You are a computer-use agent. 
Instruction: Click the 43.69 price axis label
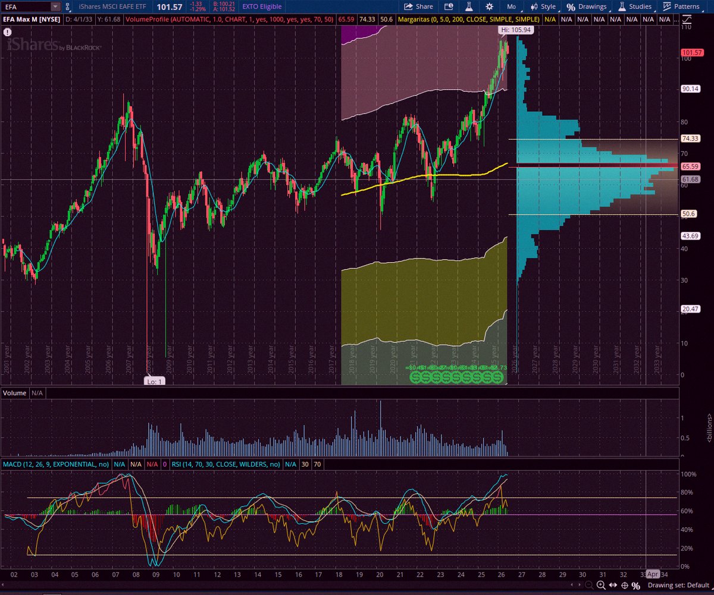point(690,236)
